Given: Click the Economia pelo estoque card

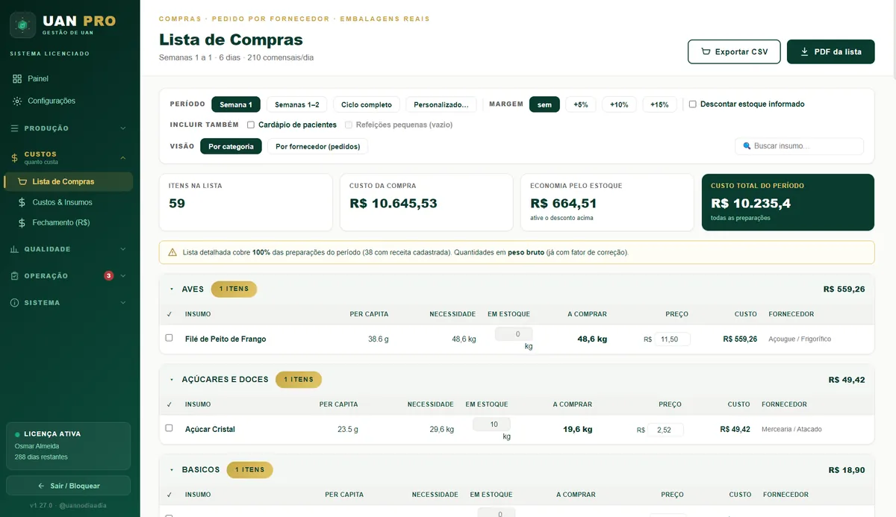Looking at the screenshot, I should point(607,202).
